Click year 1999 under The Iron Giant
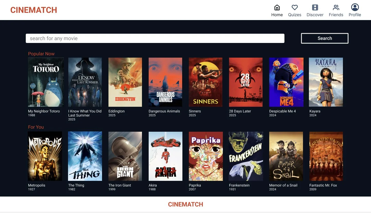The width and height of the screenshot is (371, 213). click(112, 189)
